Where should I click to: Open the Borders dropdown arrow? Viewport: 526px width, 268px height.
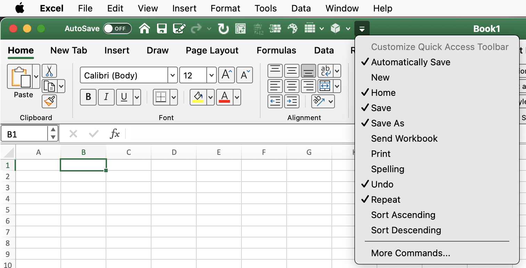(174, 97)
